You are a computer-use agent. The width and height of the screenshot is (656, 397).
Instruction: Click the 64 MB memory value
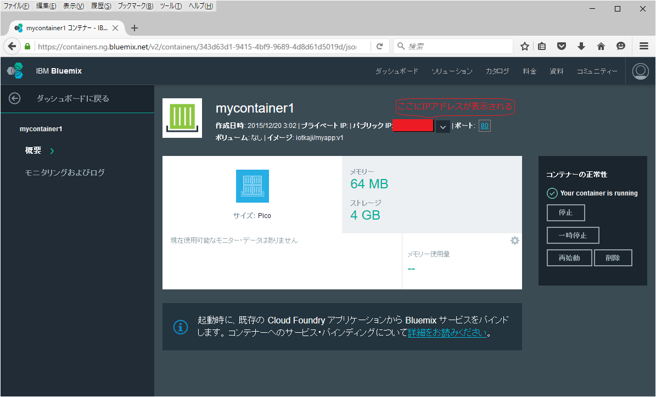point(369,184)
